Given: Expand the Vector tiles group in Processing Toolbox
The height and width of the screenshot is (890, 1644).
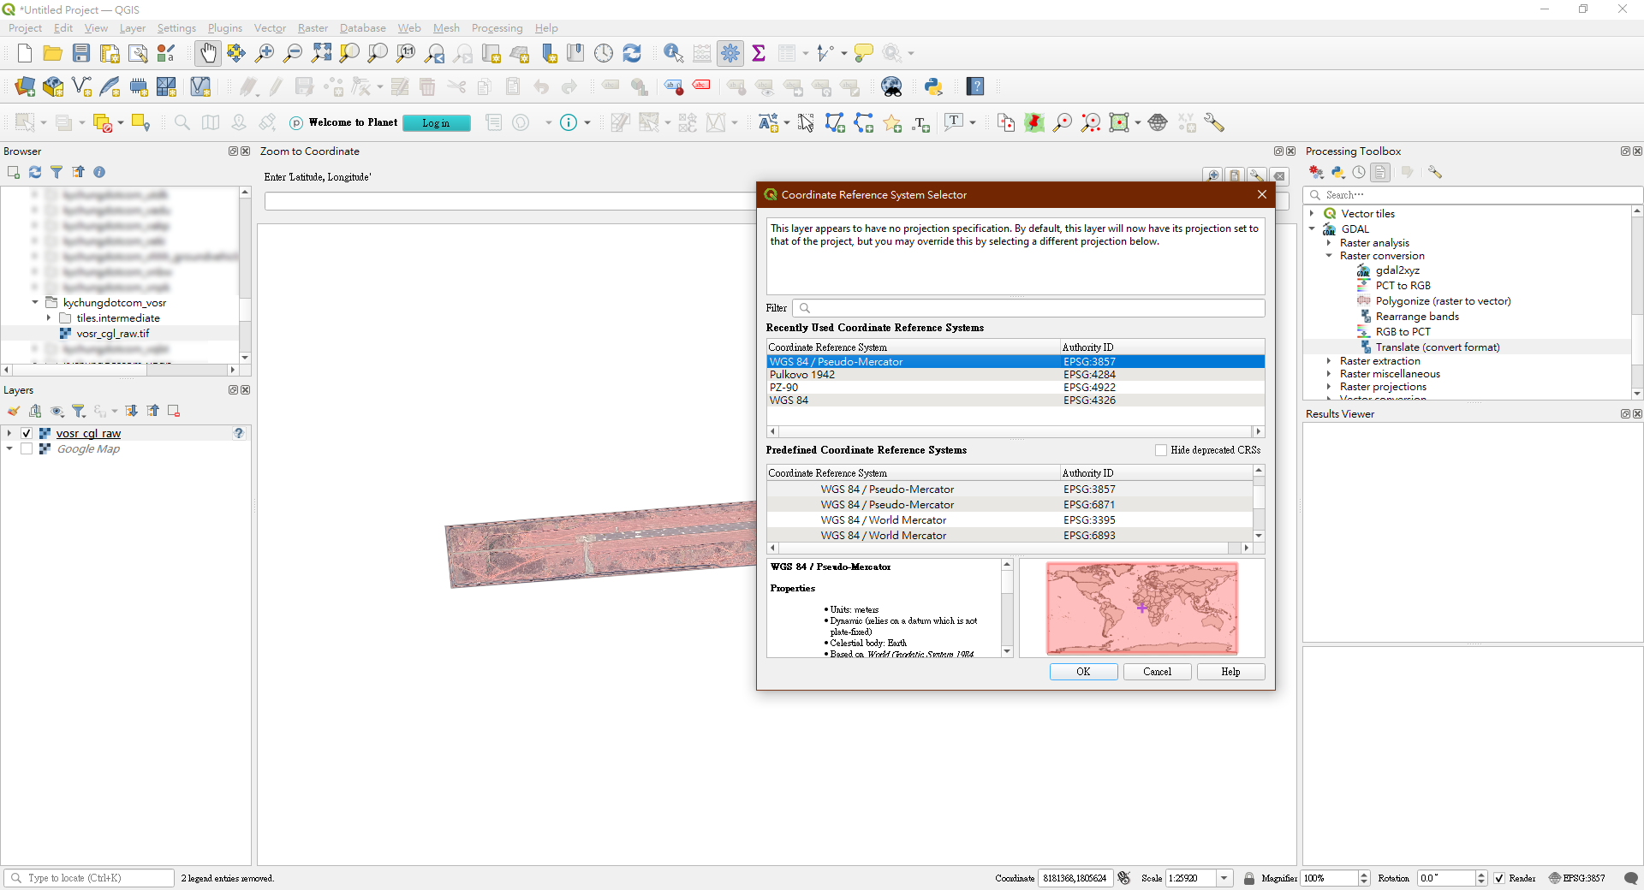Looking at the screenshot, I should pyautogui.click(x=1312, y=214).
